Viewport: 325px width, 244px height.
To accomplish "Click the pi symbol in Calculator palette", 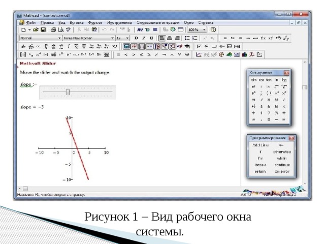I will coord(253,100).
